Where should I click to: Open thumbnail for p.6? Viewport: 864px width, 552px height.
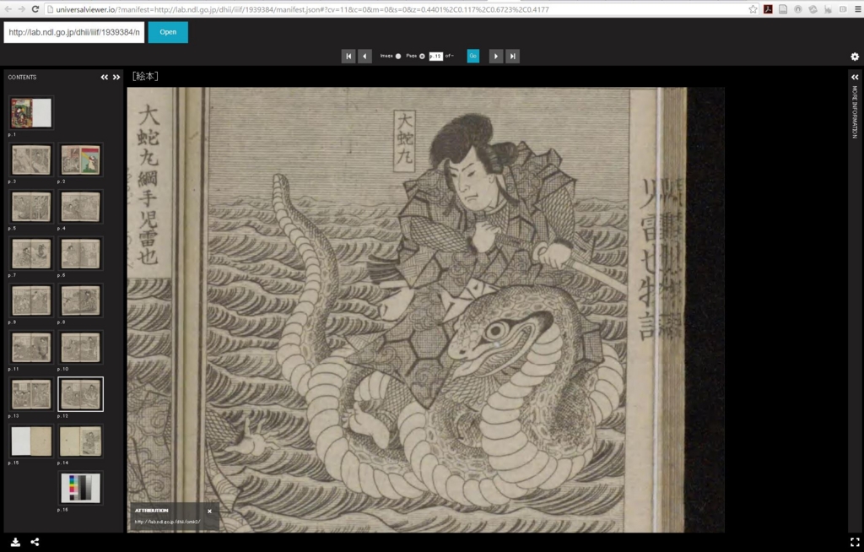[80, 253]
